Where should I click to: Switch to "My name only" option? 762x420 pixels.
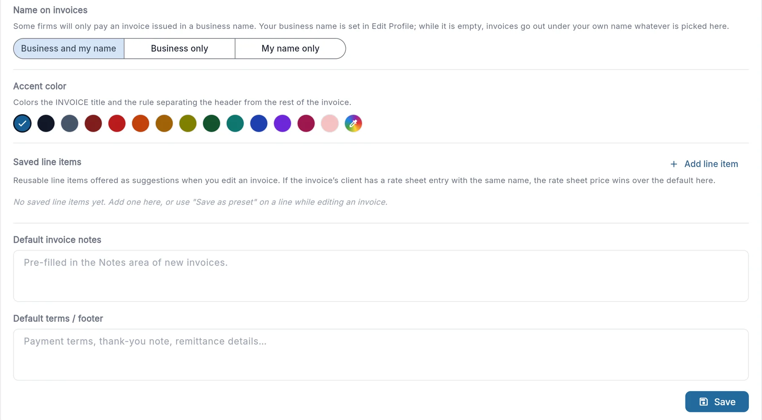pyautogui.click(x=290, y=49)
